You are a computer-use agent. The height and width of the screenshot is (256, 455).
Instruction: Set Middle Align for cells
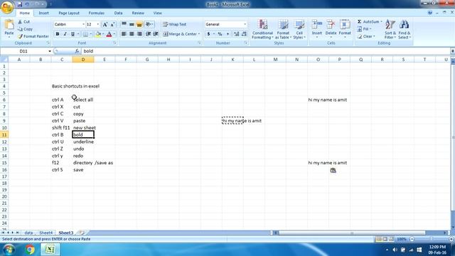(x=132, y=24)
